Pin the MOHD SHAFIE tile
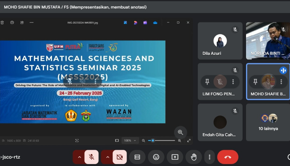This screenshot has height=166, width=290. click(255, 82)
